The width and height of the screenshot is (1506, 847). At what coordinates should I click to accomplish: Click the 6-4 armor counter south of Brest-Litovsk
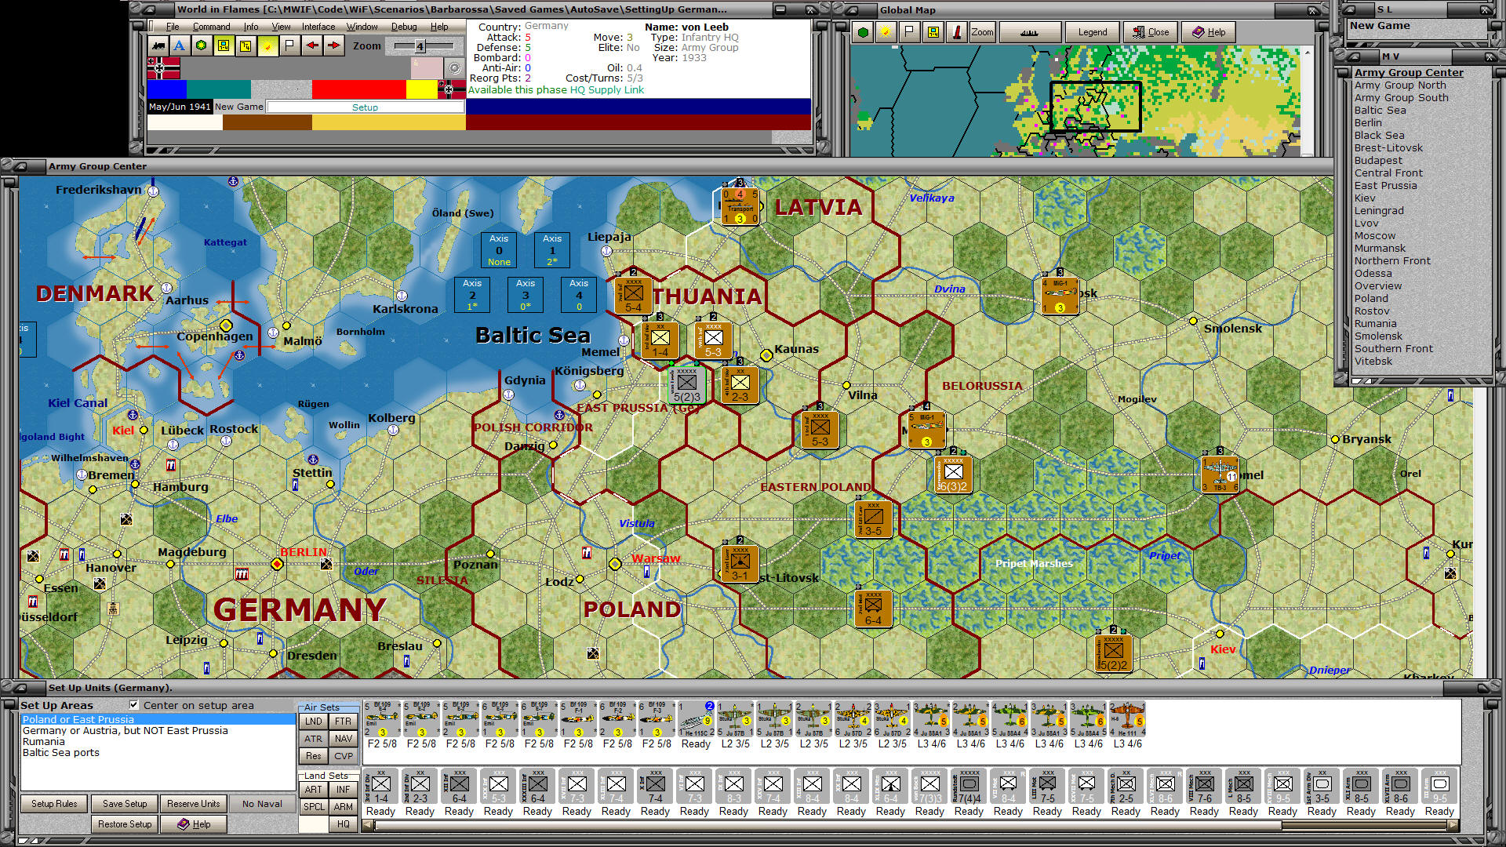click(x=873, y=608)
